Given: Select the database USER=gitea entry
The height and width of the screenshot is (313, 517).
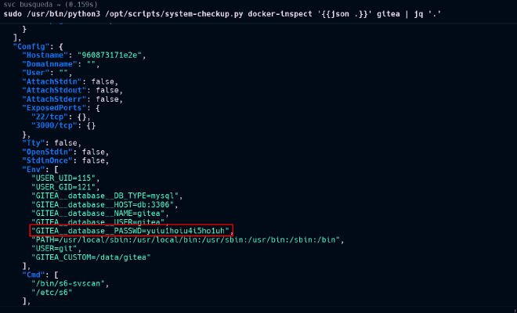Looking at the screenshot, I should click(x=100, y=221).
